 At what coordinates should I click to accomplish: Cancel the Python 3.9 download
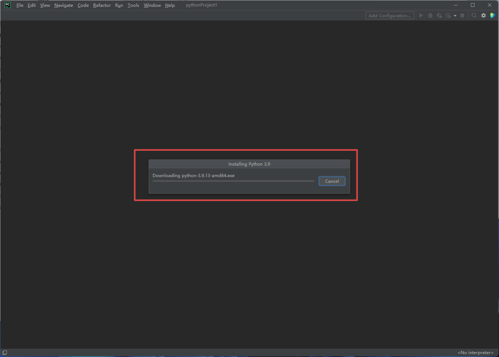332,181
